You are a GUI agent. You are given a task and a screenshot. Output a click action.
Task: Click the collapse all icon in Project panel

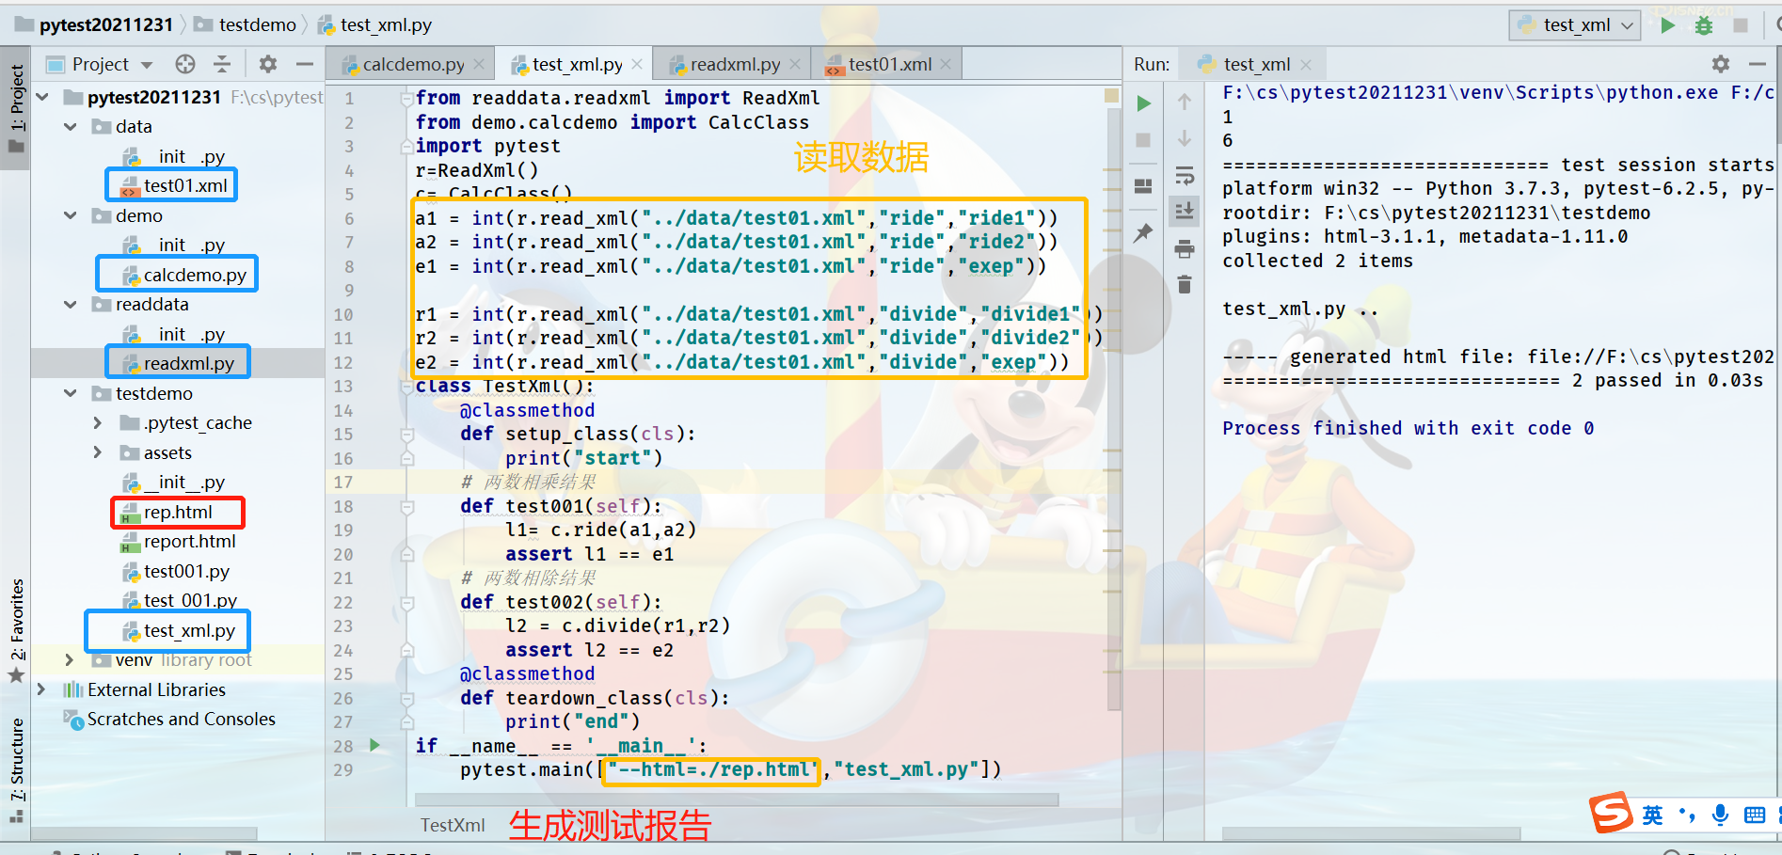click(222, 64)
